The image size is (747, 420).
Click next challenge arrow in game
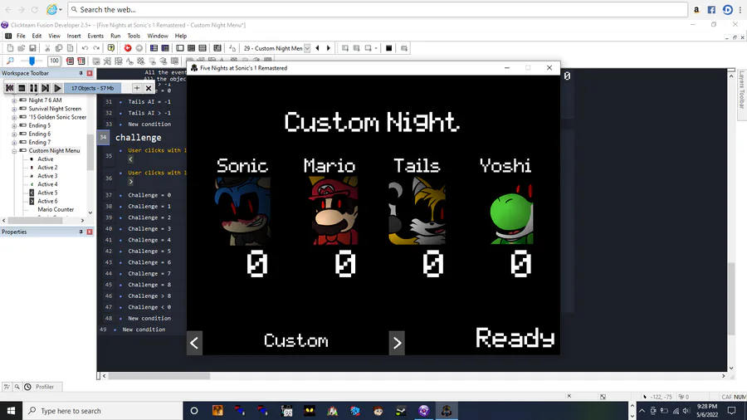click(397, 343)
